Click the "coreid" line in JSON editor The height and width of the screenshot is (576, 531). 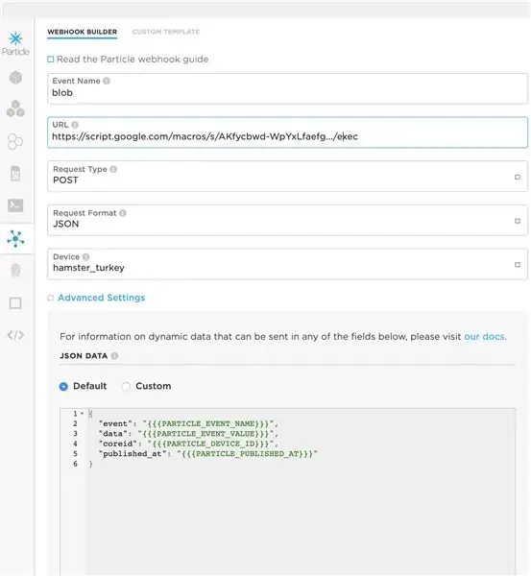tap(188, 444)
